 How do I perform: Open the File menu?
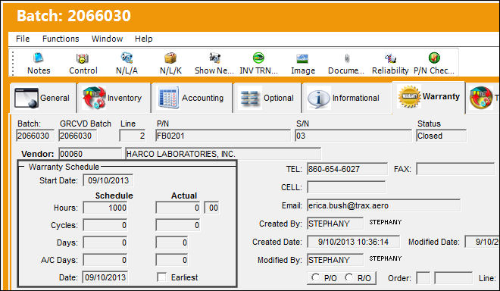coord(23,39)
